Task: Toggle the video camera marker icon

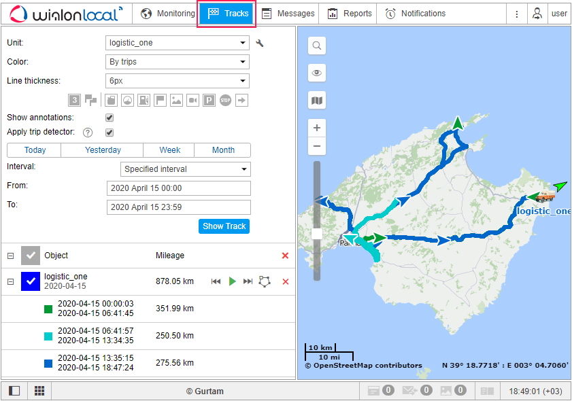Action: click(x=193, y=101)
